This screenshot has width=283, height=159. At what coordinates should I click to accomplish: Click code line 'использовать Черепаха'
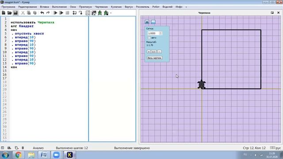pyautogui.click(x=32, y=23)
